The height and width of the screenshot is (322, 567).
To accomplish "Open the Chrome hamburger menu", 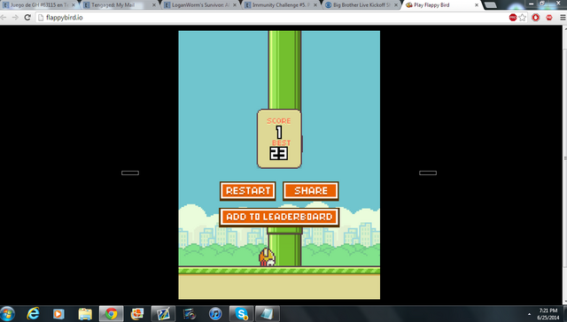I will (x=563, y=18).
